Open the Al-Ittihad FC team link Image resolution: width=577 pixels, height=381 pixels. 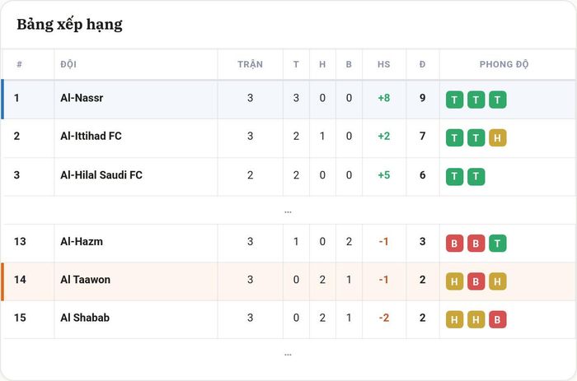(91, 136)
